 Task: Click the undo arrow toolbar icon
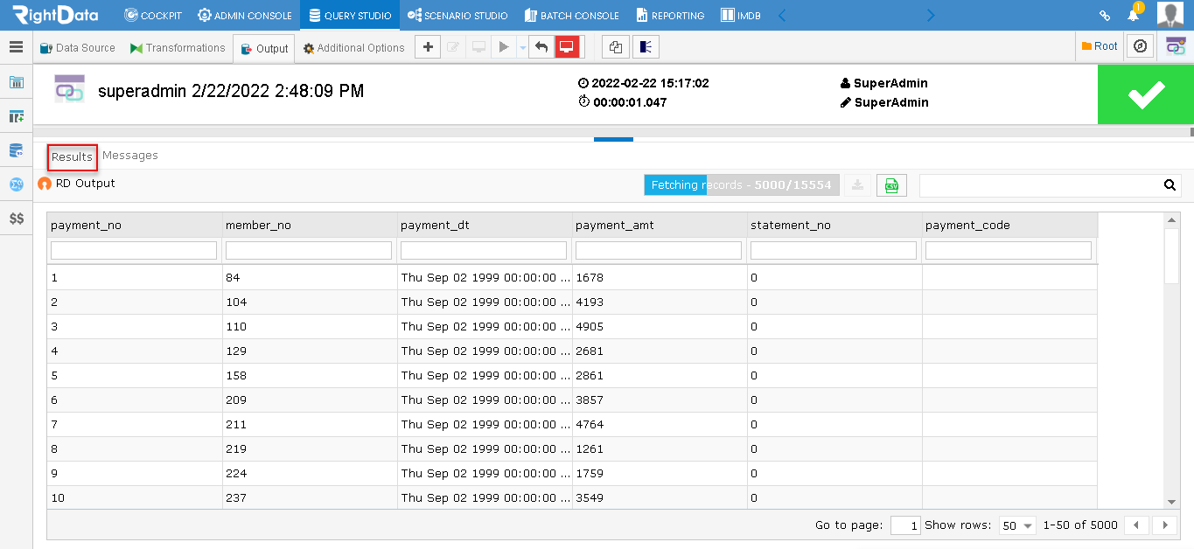[x=541, y=47]
